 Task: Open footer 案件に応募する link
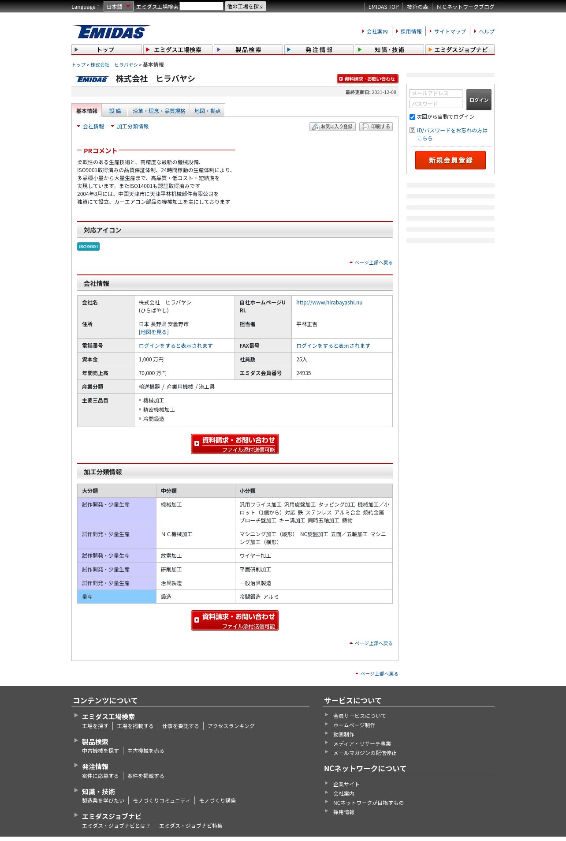tap(101, 776)
